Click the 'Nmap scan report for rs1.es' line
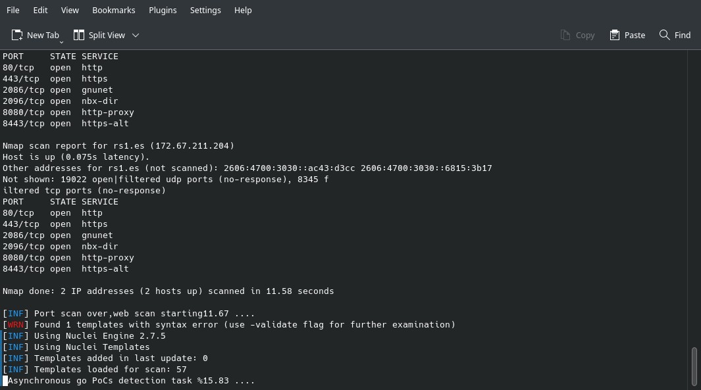The height and width of the screenshot is (390, 701). [118, 146]
